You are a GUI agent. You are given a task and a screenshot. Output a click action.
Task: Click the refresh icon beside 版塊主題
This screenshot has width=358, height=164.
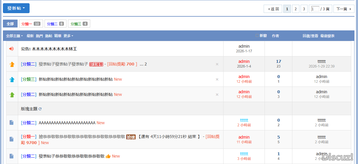tap(40, 109)
